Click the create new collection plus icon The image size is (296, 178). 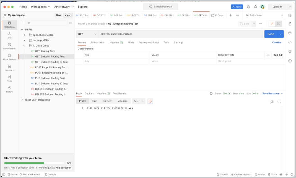[x=22, y=23]
